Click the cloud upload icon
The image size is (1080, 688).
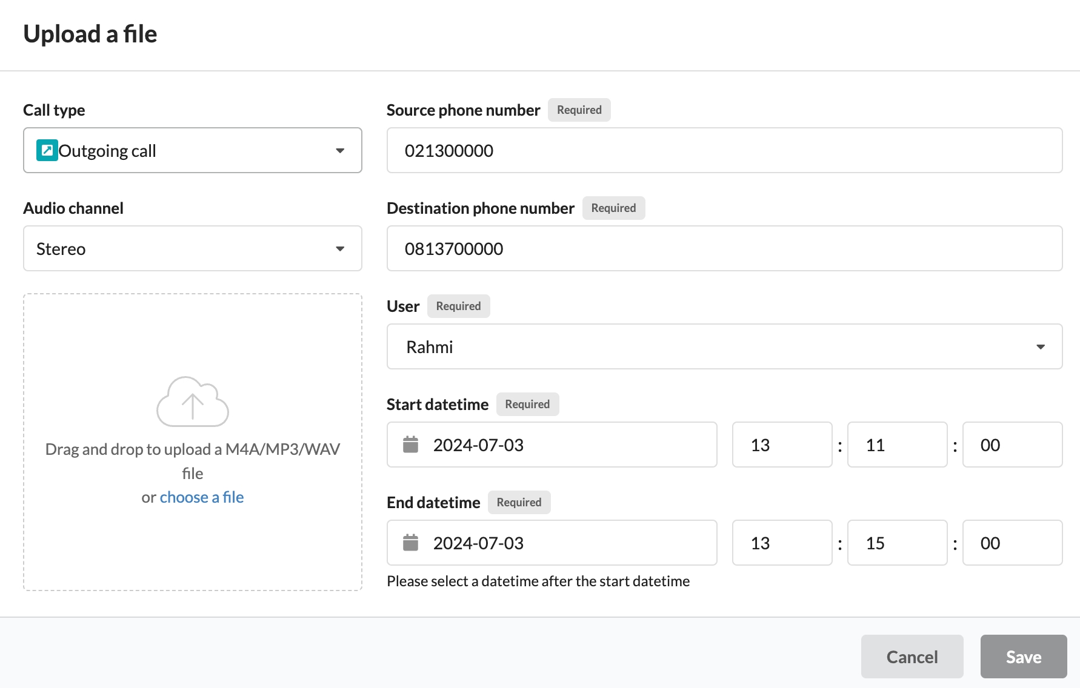click(193, 402)
